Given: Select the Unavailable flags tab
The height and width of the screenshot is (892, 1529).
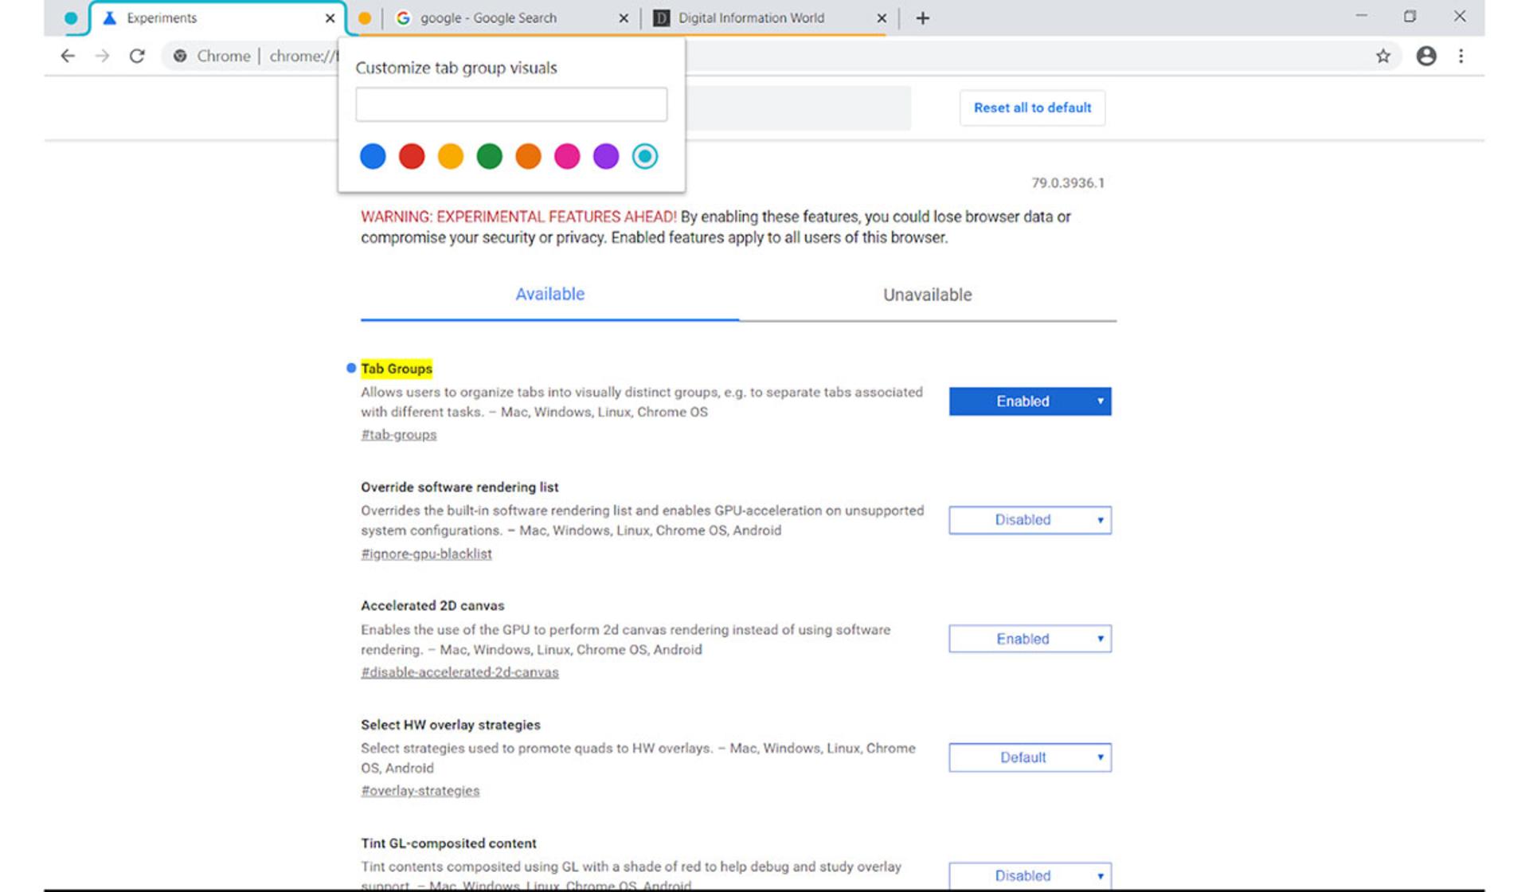Looking at the screenshot, I should pyautogui.click(x=928, y=295).
